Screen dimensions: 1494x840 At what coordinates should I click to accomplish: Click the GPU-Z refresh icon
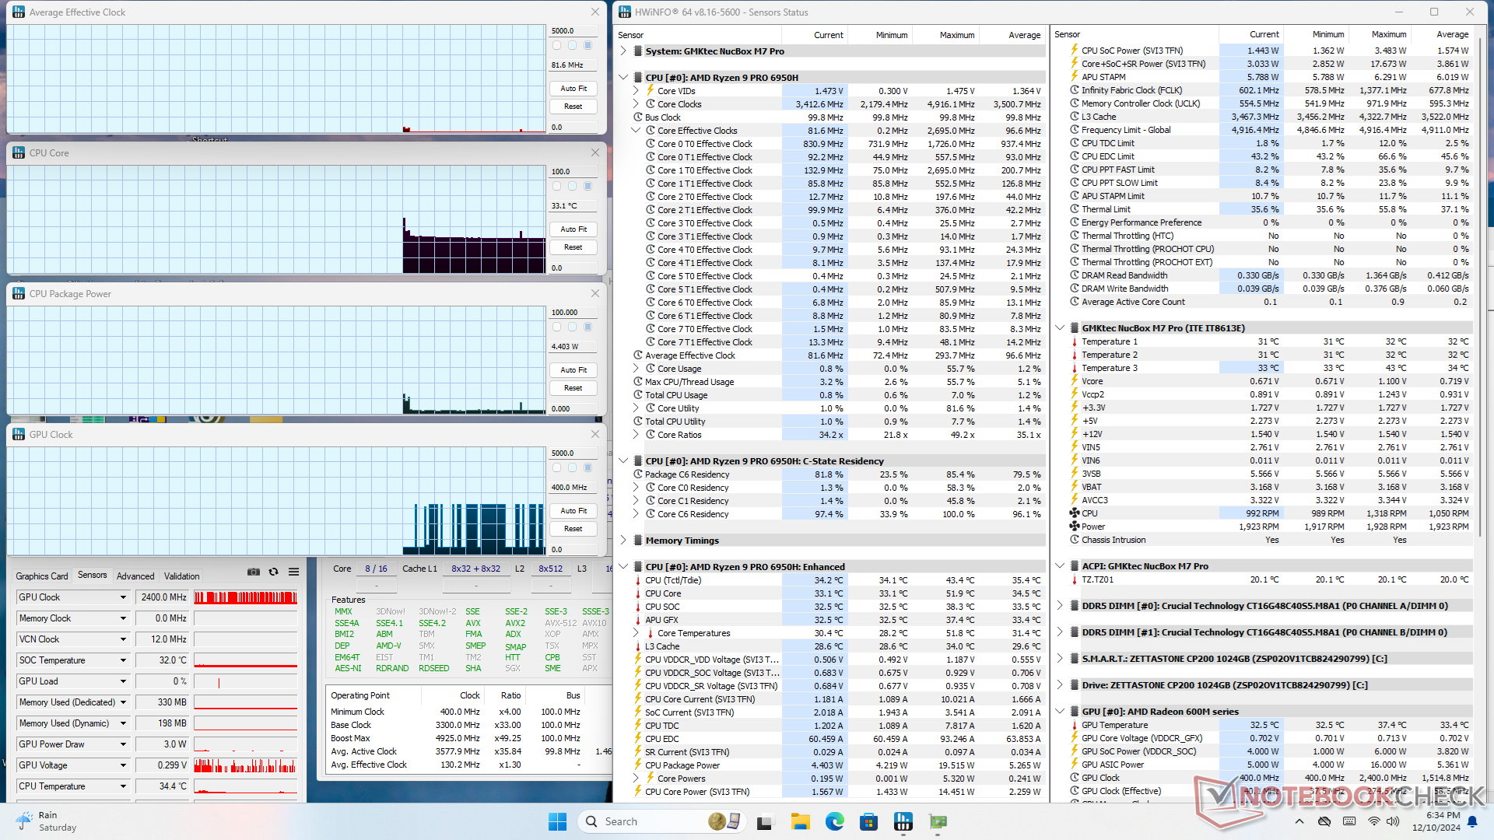pyautogui.click(x=273, y=572)
